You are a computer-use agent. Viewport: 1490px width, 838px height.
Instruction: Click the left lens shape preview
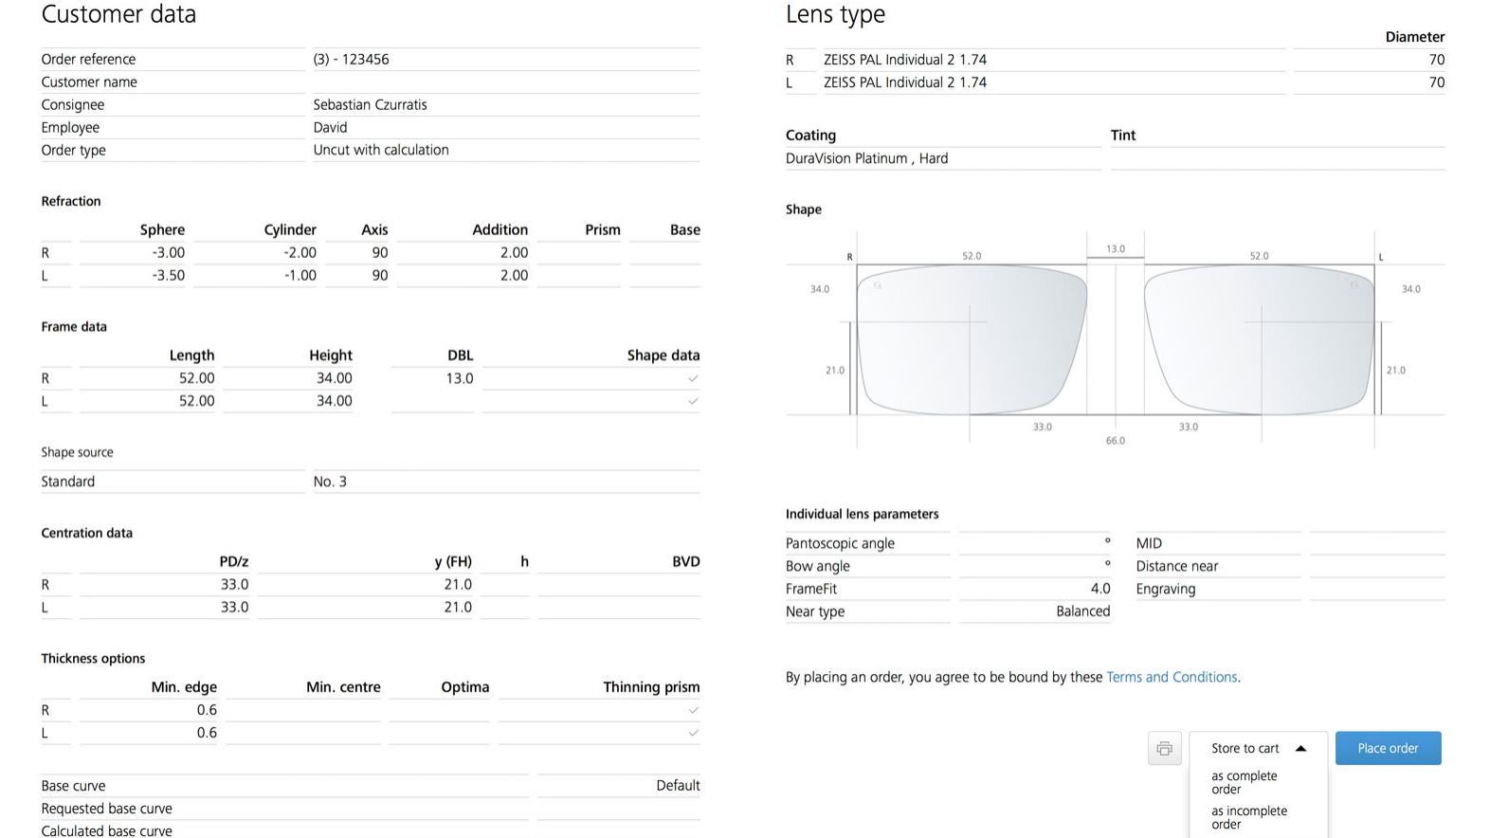1260,339
